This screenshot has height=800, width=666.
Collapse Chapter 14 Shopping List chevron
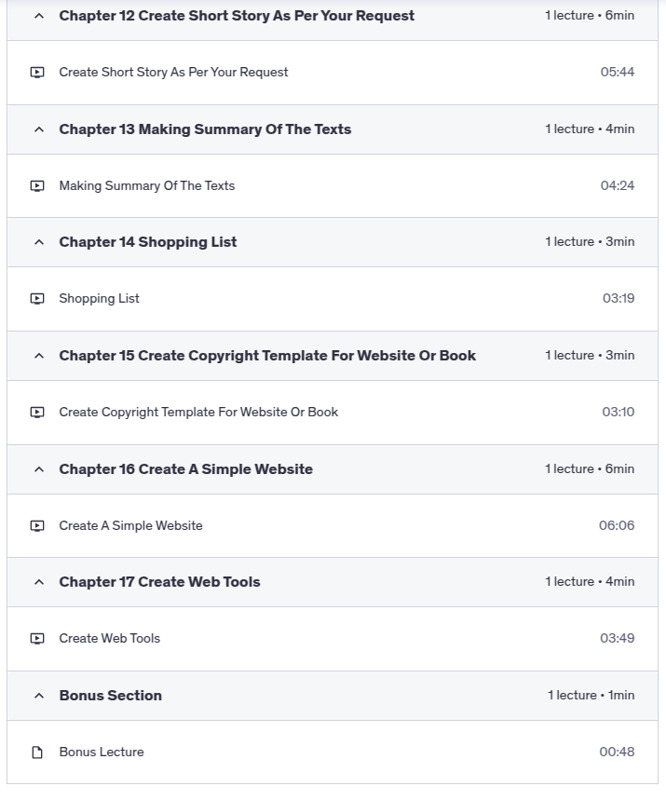point(38,242)
